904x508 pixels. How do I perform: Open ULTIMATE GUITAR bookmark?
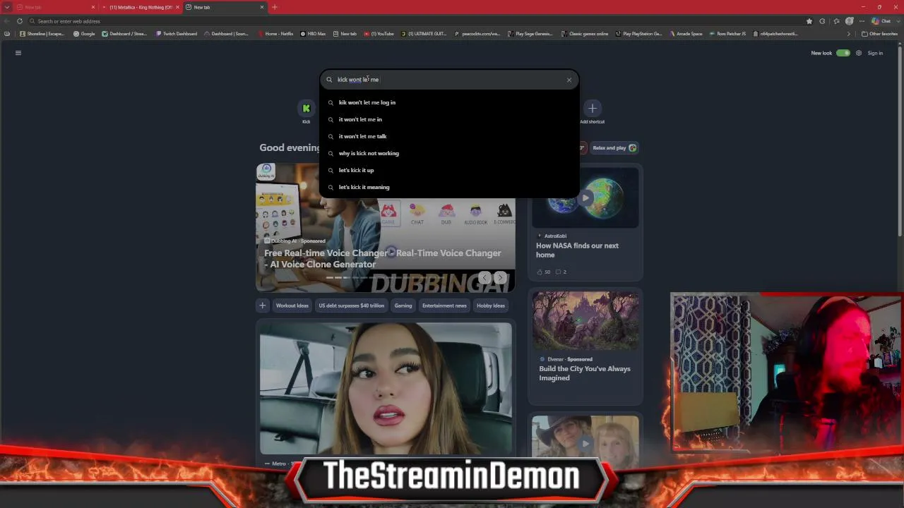pyautogui.click(x=424, y=34)
